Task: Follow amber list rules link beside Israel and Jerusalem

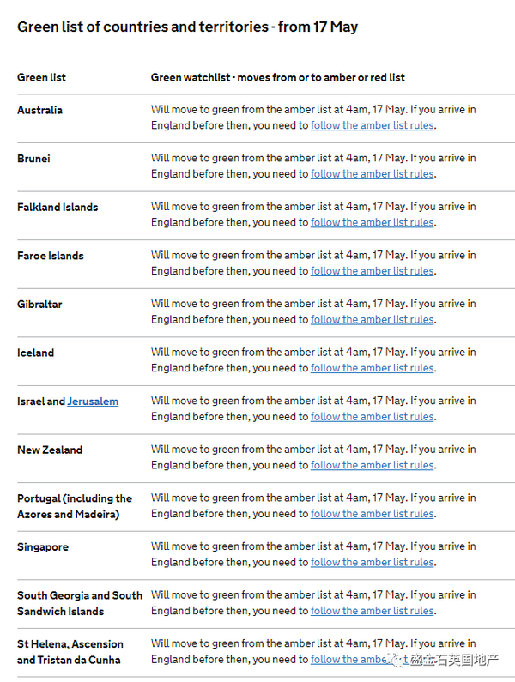Action: click(x=373, y=417)
